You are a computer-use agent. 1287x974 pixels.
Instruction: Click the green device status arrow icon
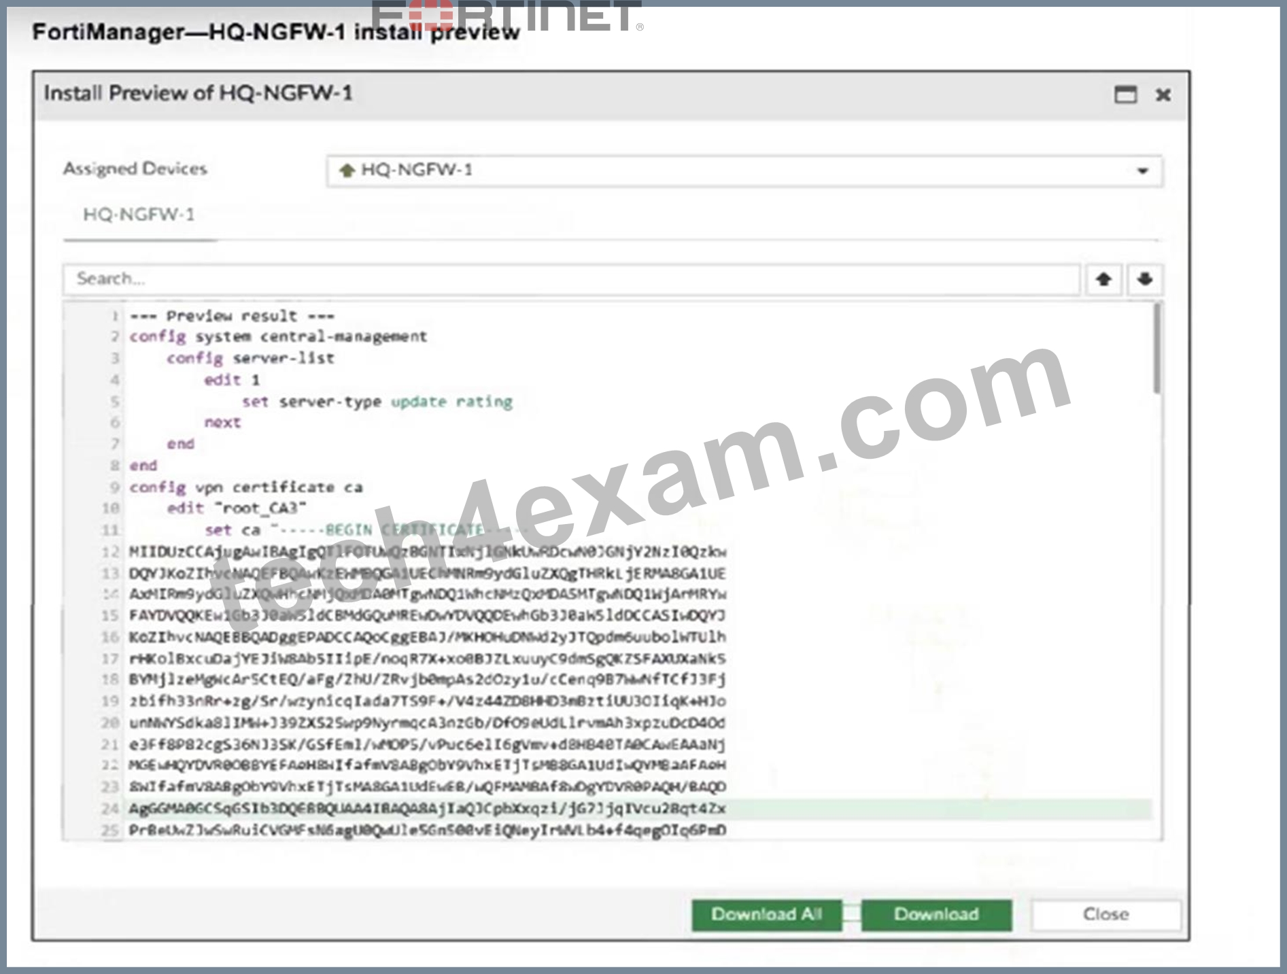tap(347, 170)
